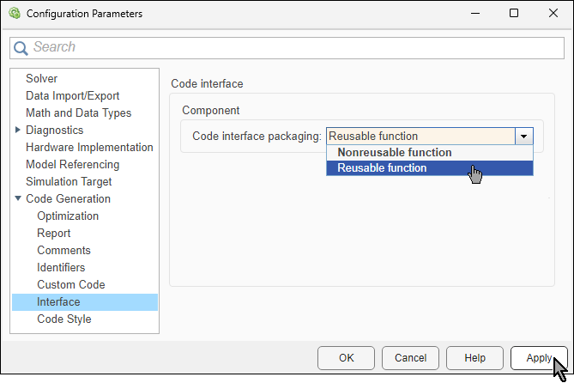Focus the Search input field

click(x=287, y=47)
